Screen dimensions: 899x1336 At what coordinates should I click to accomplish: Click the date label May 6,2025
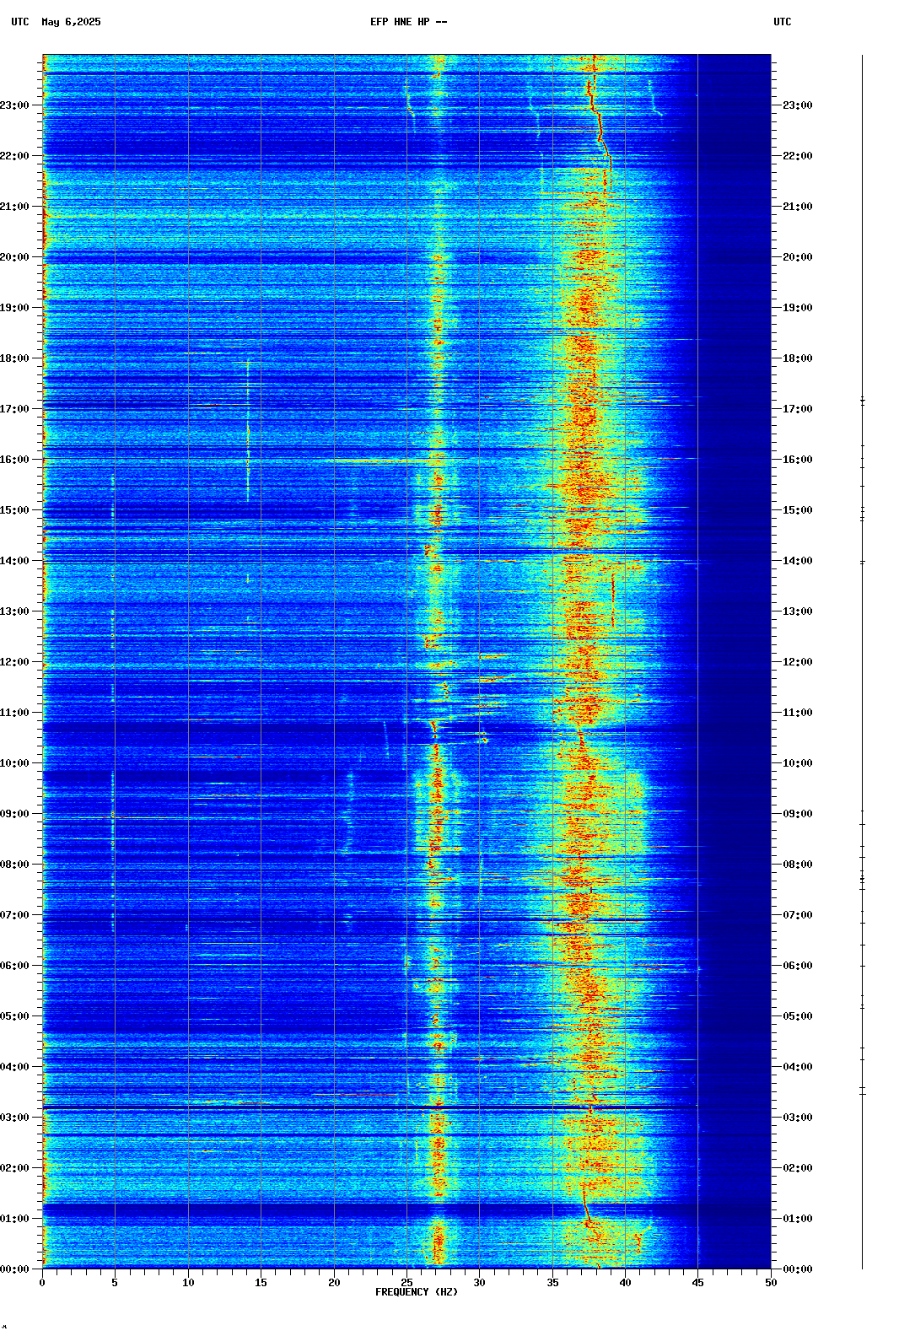pyautogui.click(x=71, y=22)
